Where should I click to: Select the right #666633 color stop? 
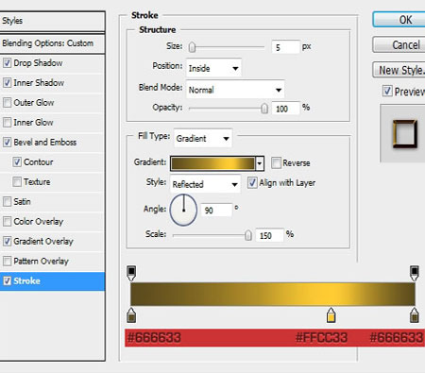(415, 315)
